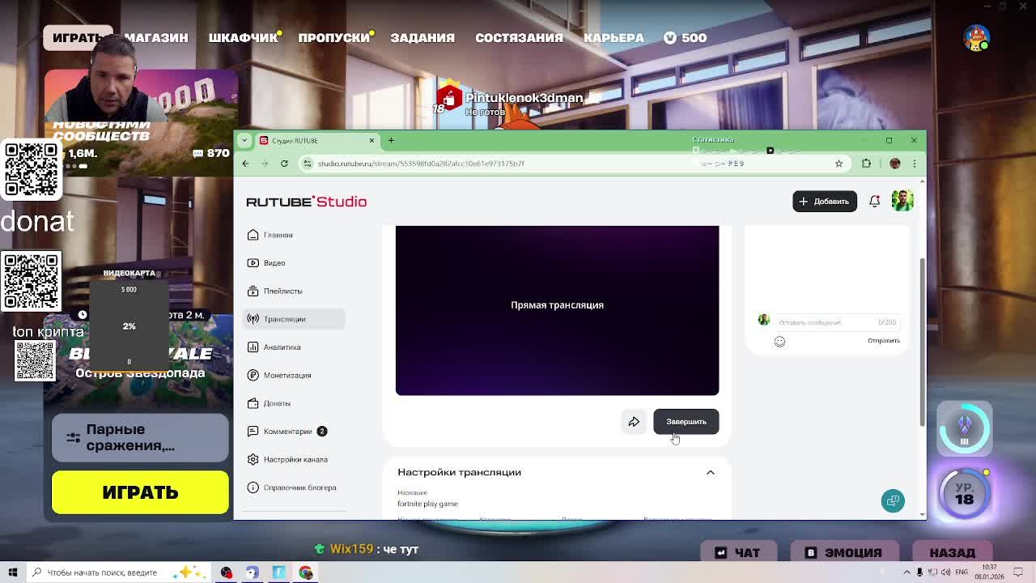
Task: Click the home icon next to Главная
Action: point(253,235)
